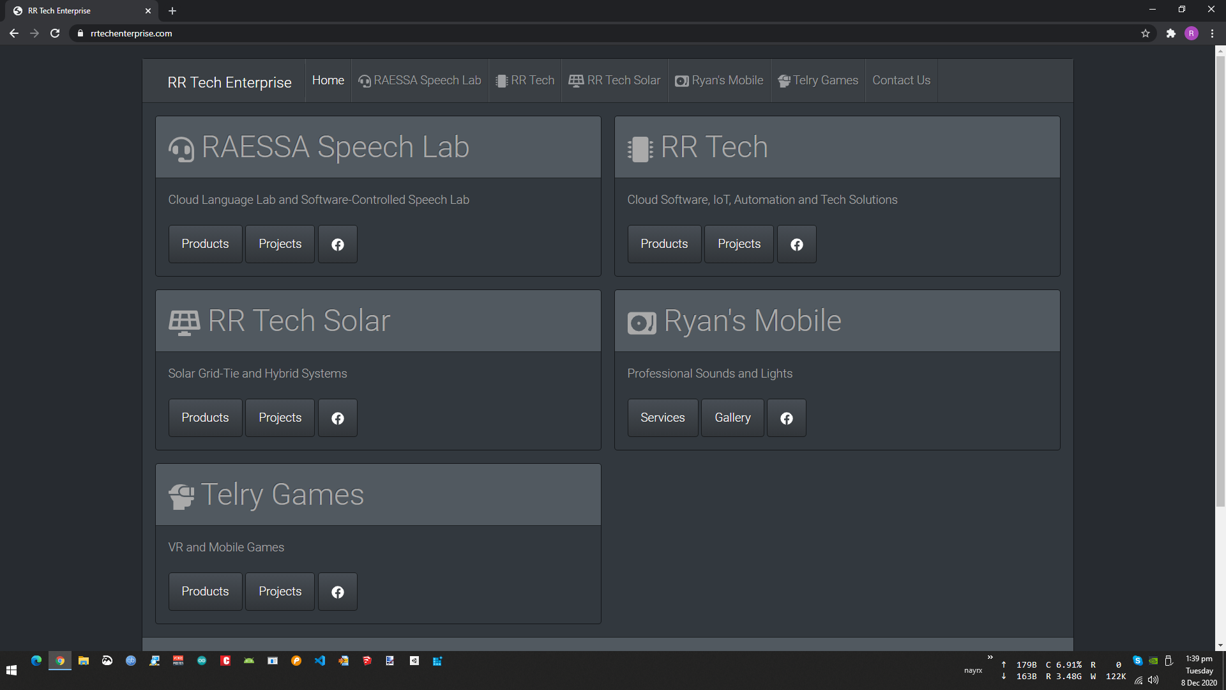This screenshot has width=1226, height=690.
Task: Open Facebook link in Telry Games card
Action: (x=338, y=592)
